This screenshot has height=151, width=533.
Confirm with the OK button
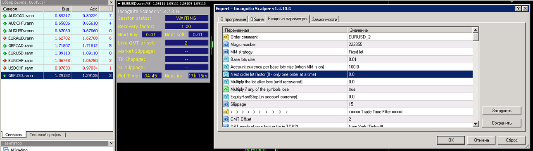pos(451,140)
